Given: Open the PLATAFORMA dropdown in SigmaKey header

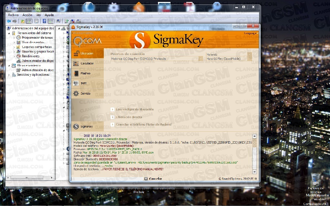Looking at the screenshot, I should [x=82, y=33].
